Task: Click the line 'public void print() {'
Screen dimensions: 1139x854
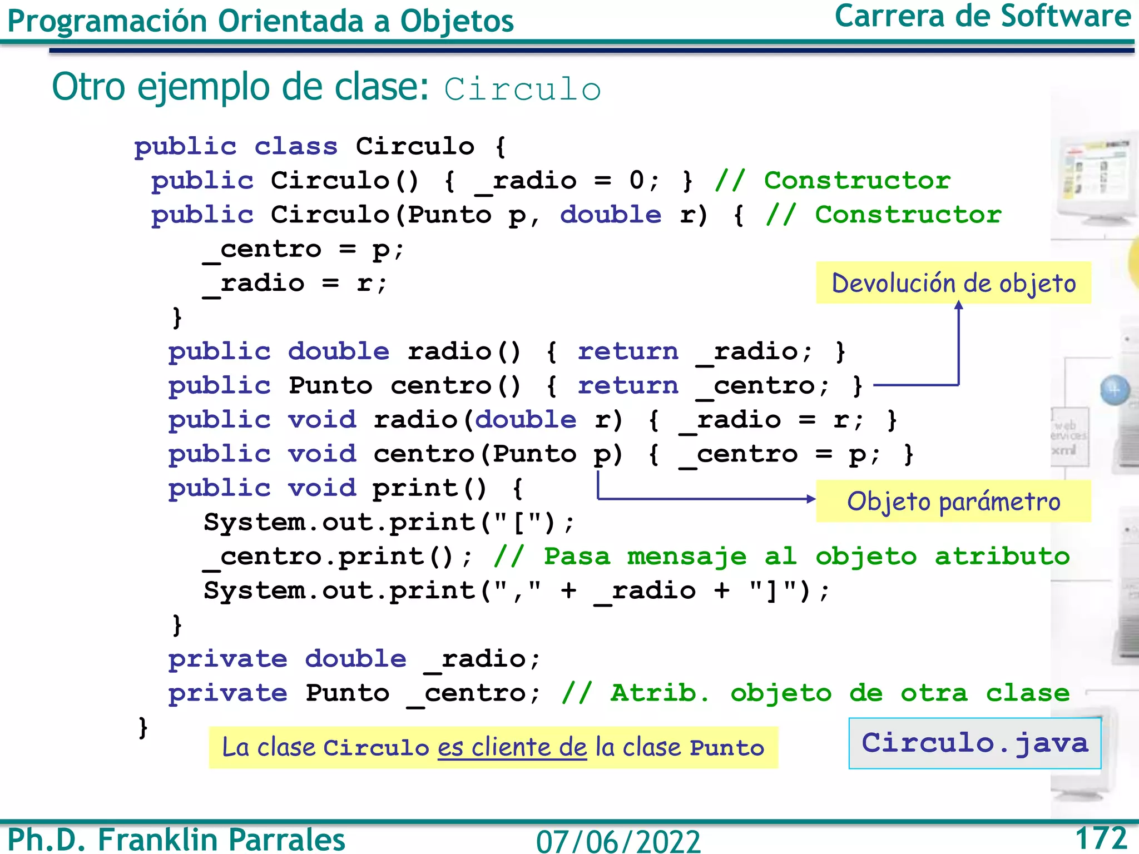Action: coord(346,489)
